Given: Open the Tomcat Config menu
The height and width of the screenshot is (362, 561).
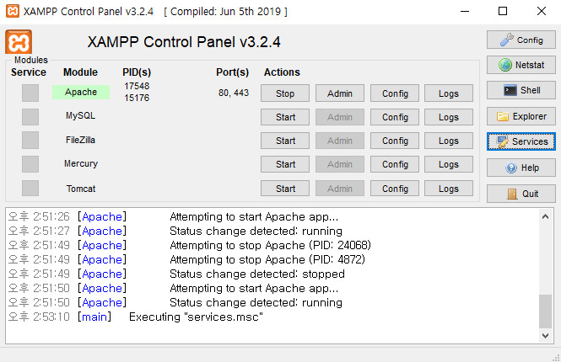Looking at the screenshot, I should click(x=395, y=188).
